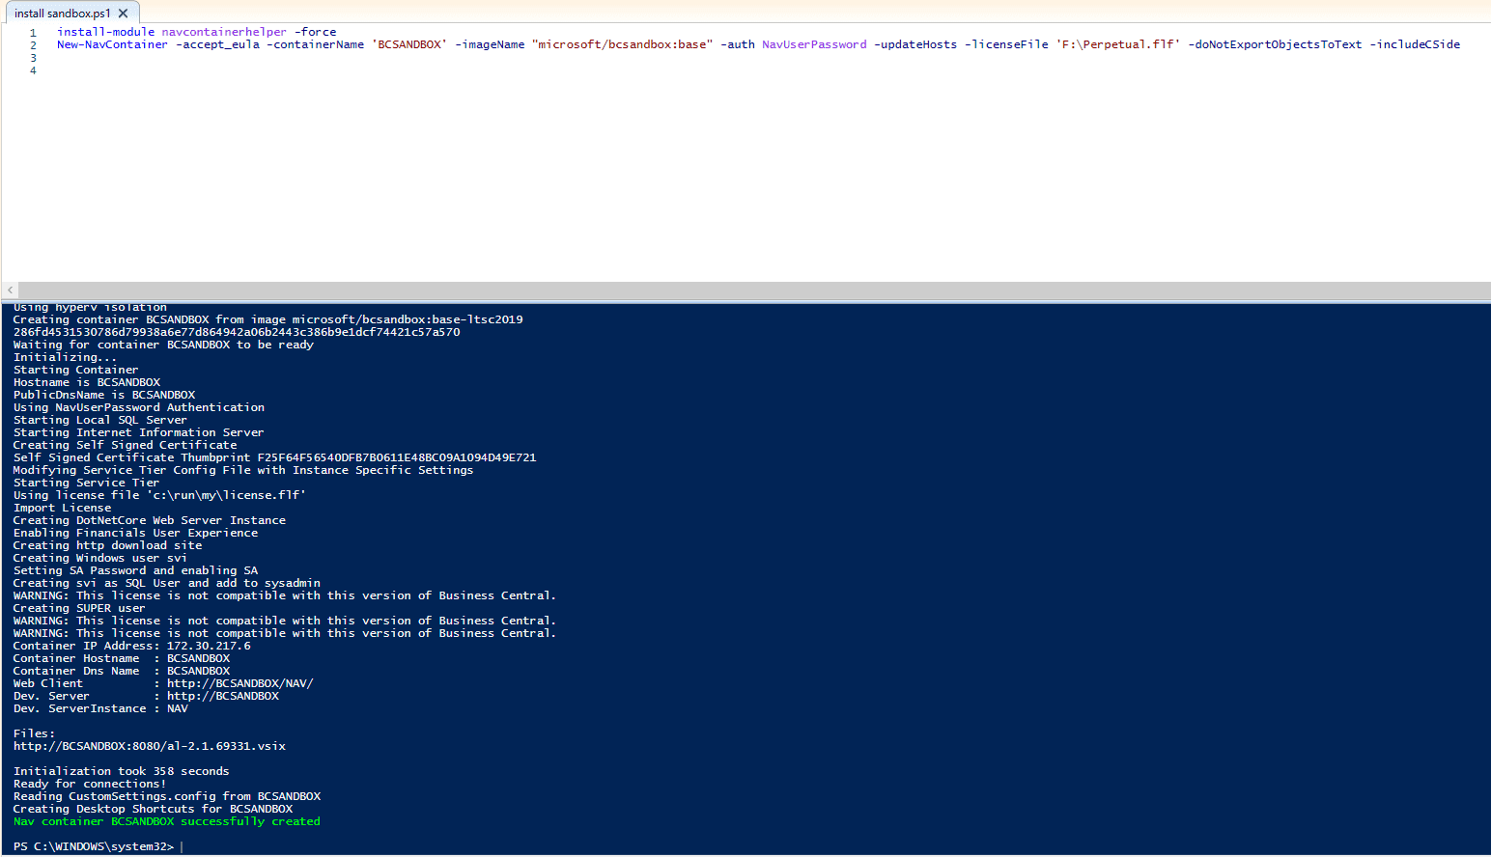Click the Dev. Server URL http://BCSANDBOX
Image resolution: width=1491 pixels, height=857 pixels.
223,696
